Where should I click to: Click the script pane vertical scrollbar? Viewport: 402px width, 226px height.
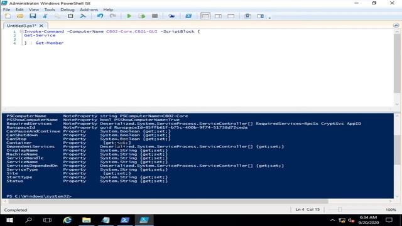coord(397,63)
